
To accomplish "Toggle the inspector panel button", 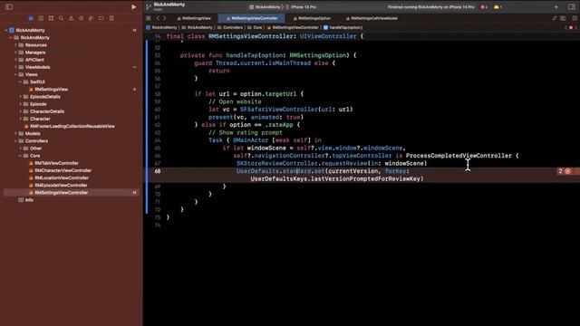I will tap(572, 7).
